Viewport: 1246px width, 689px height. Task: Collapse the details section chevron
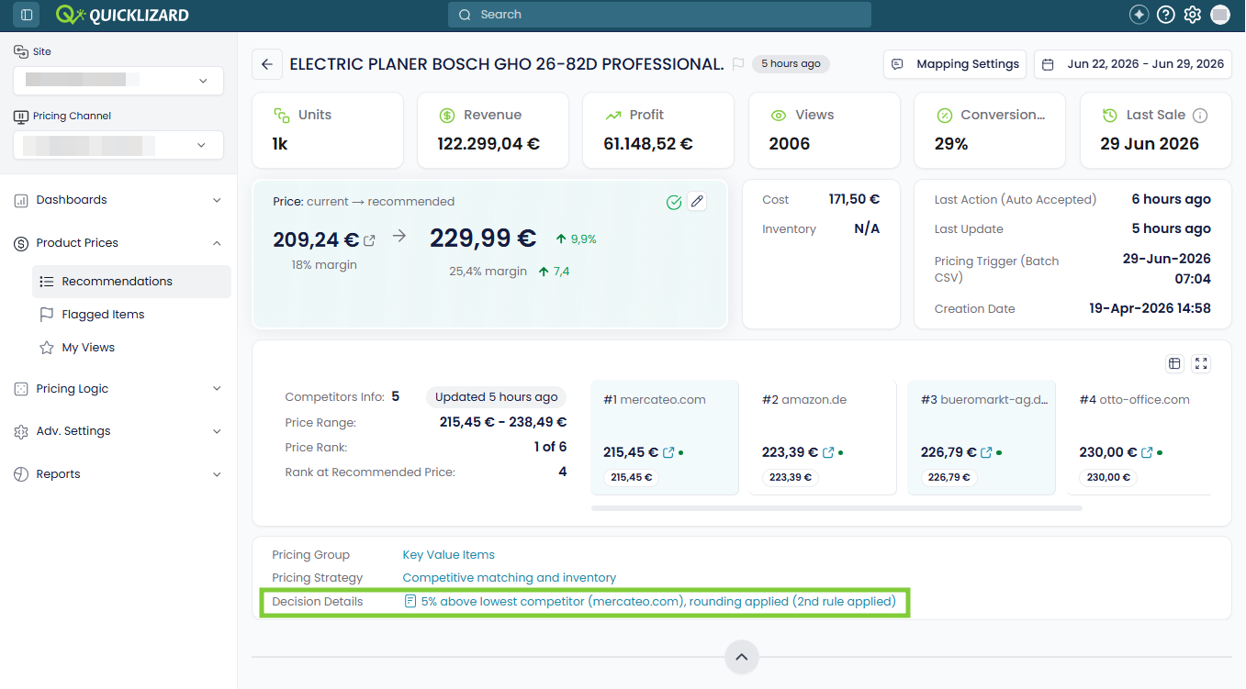tap(742, 657)
